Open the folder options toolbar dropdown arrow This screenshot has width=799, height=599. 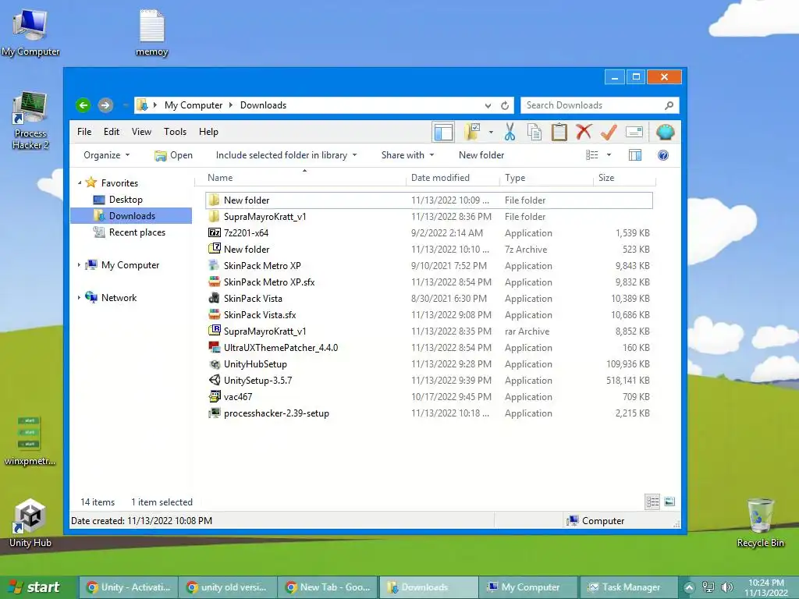tap(491, 132)
